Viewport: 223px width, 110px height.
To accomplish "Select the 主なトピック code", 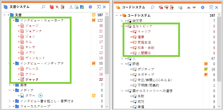I will tap(142, 26).
